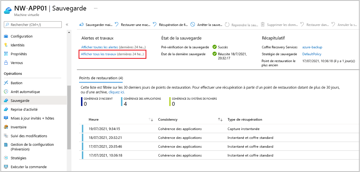The width and height of the screenshot is (360, 172).
Task: Click the Opérations section heading
Action: click(13, 74)
